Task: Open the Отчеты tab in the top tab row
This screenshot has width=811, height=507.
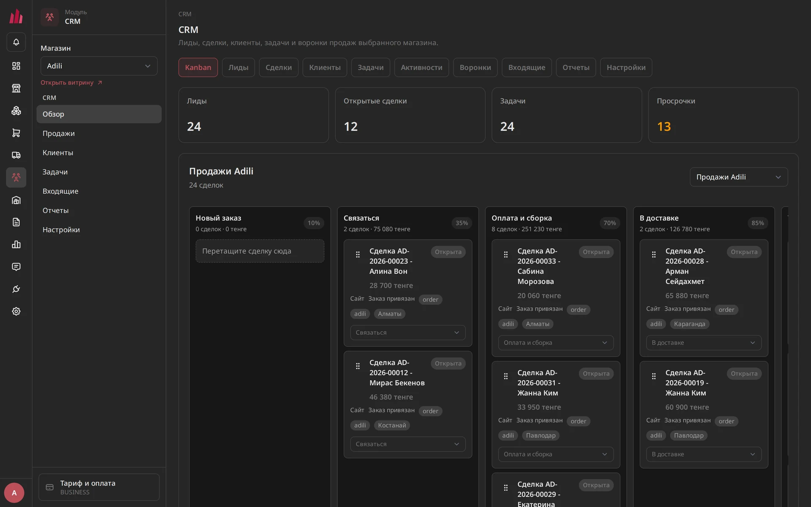Action: [576, 68]
